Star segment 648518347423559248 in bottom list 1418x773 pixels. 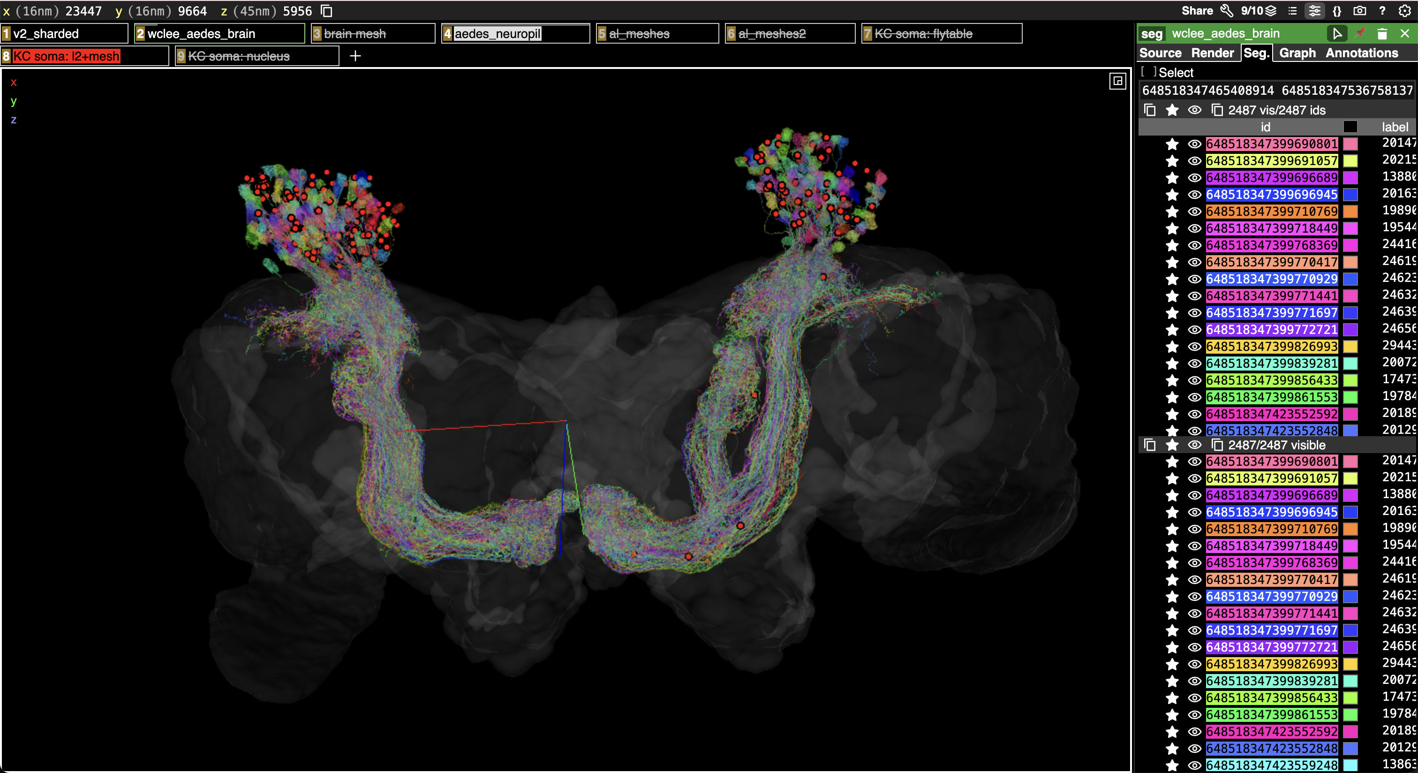click(x=1172, y=765)
